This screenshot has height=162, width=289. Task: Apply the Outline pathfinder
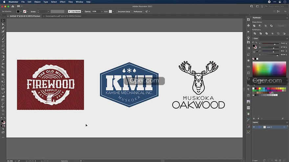pos(278,33)
